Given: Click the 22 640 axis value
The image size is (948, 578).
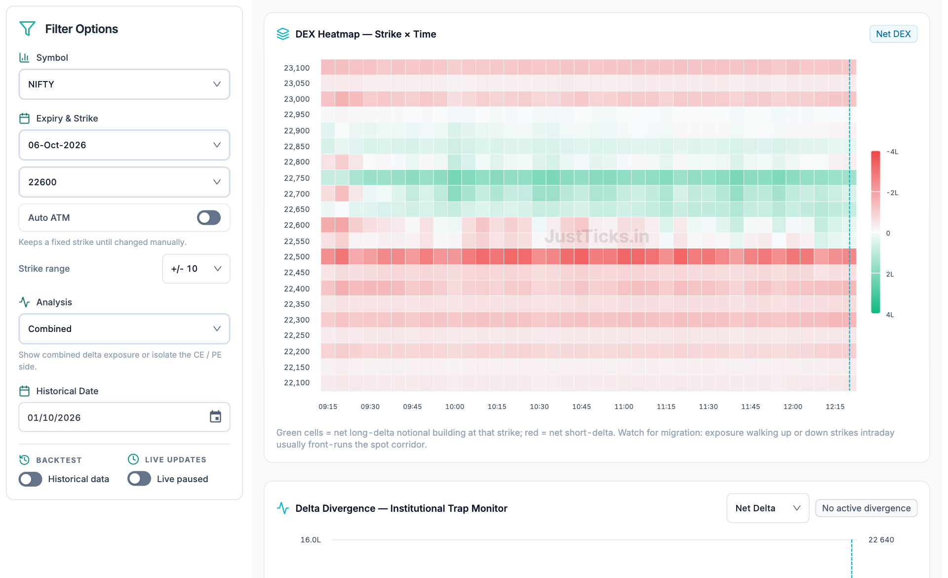Looking at the screenshot, I should [x=881, y=540].
